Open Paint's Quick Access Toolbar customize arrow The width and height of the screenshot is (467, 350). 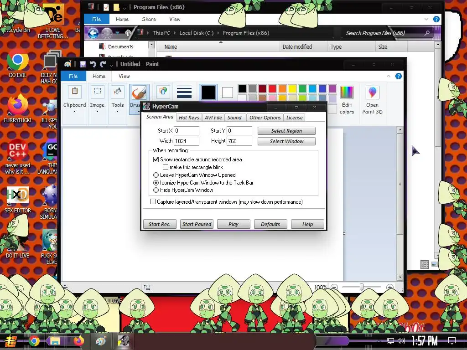tap(111, 64)
